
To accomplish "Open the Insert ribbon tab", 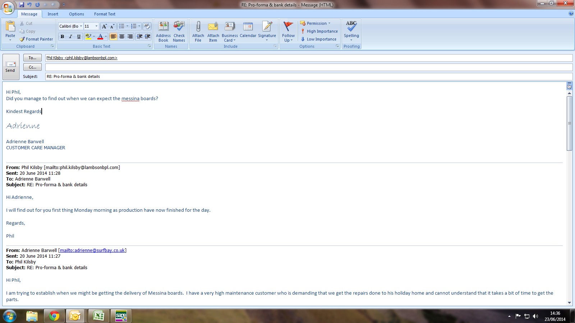I will click(53, 14).
